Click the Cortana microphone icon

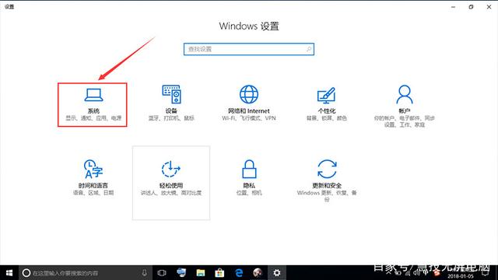coord(144,273)
